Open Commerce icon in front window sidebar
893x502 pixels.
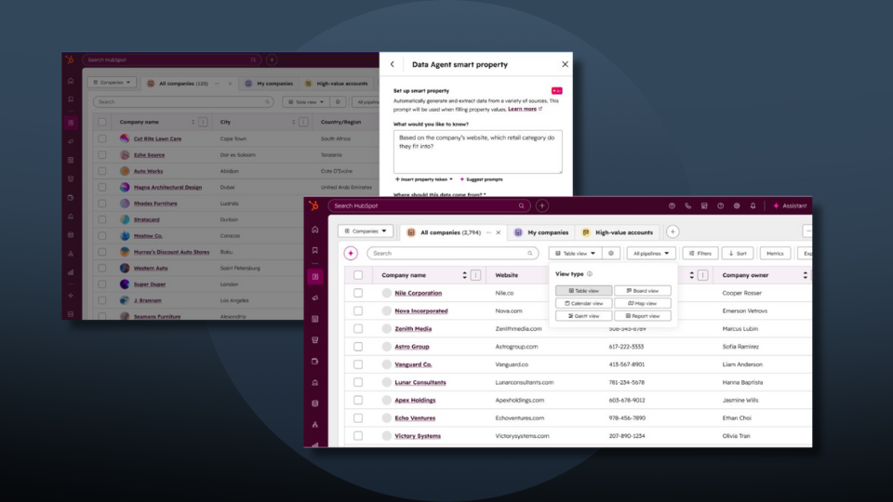(x=315, y=361)
